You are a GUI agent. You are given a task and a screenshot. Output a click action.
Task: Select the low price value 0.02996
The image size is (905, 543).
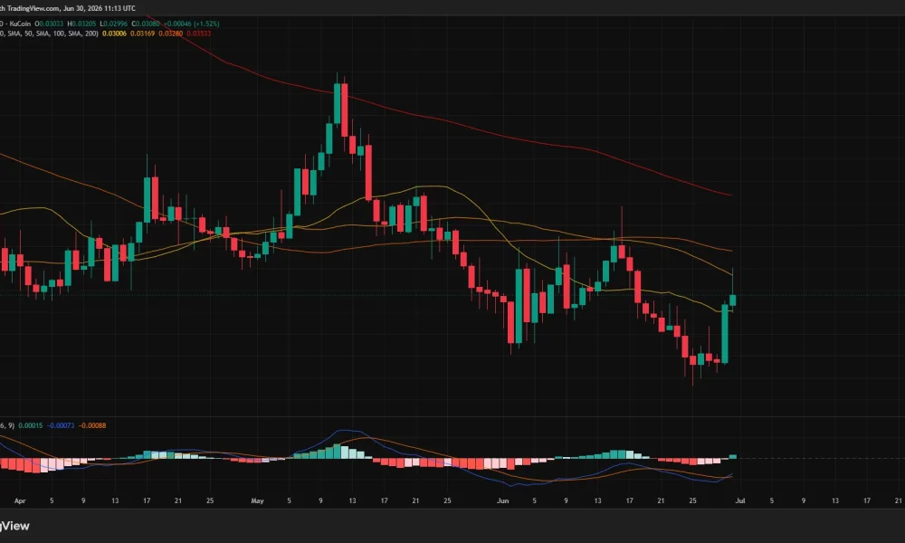click(x=115, y=24)
